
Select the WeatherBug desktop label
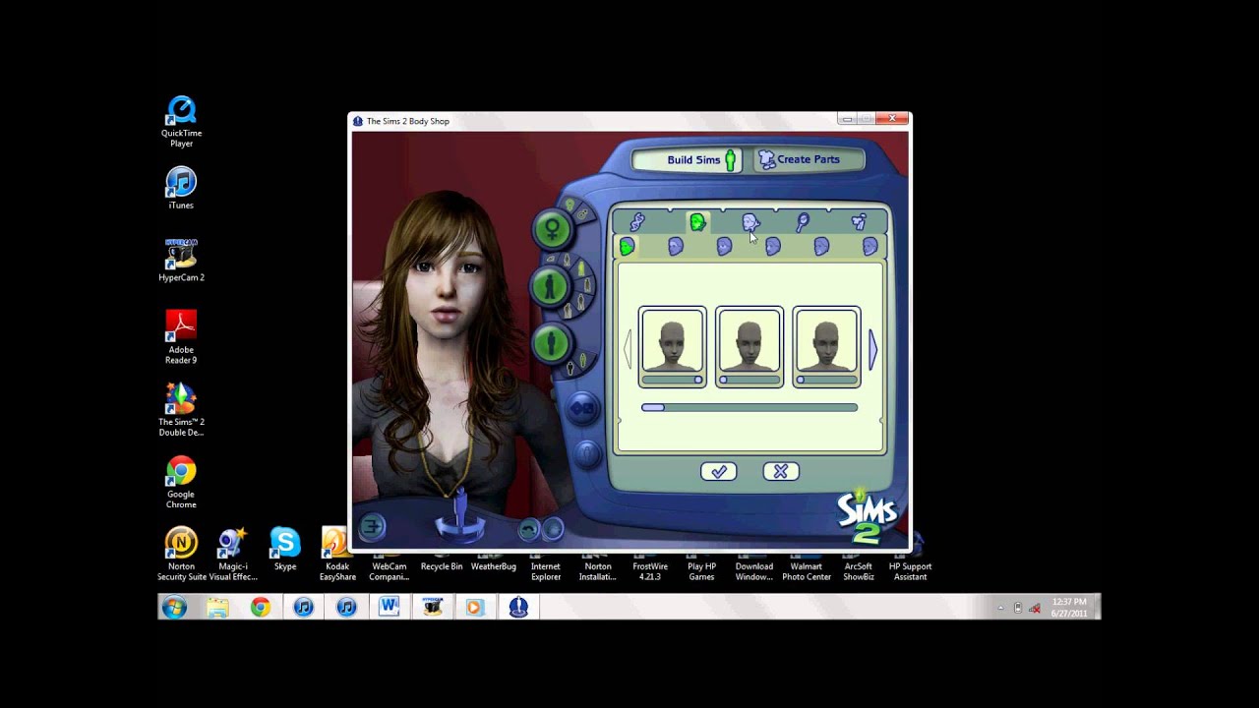[494, 566]
